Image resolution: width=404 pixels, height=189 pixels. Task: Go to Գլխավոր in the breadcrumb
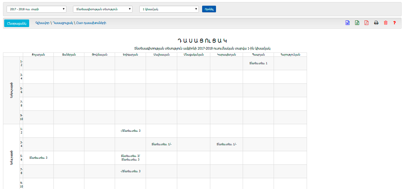(42, 23)
